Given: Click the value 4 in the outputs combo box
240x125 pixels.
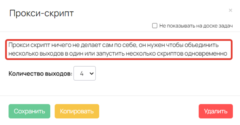Looking at the screenshot, I should pos(82,74).
